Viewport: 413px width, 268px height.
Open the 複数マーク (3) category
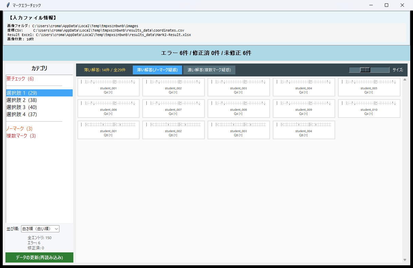21,136
